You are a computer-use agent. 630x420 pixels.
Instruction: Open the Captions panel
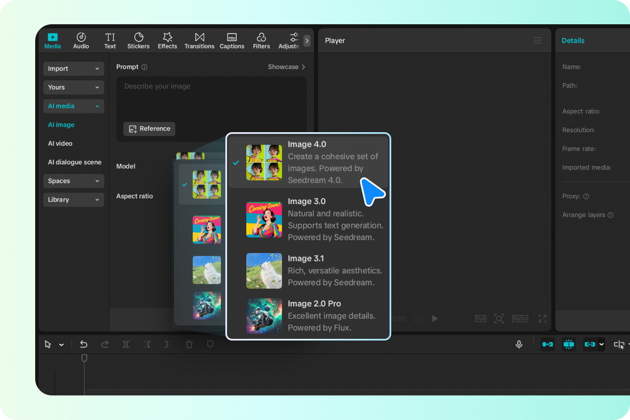point(232,40)
